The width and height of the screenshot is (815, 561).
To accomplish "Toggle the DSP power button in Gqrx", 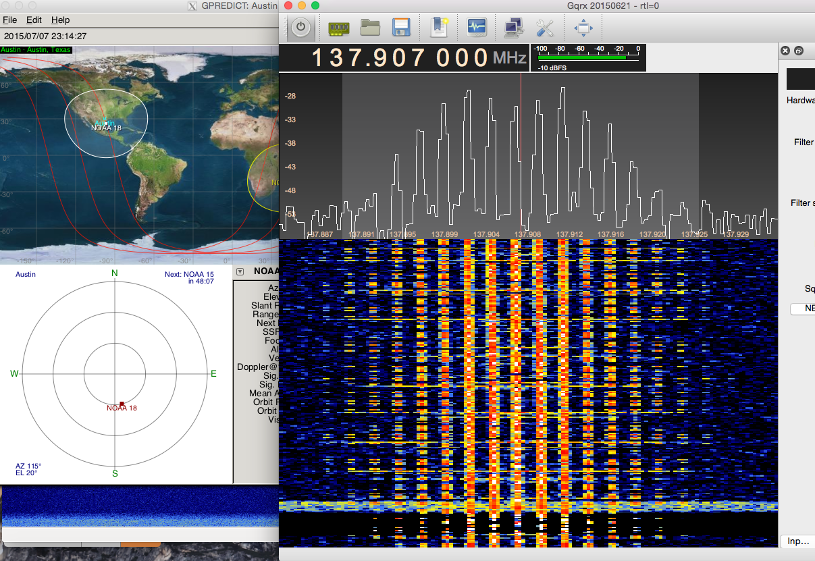I will 300,27.
